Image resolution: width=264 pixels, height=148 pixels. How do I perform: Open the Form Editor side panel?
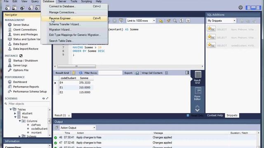point(198,94)
